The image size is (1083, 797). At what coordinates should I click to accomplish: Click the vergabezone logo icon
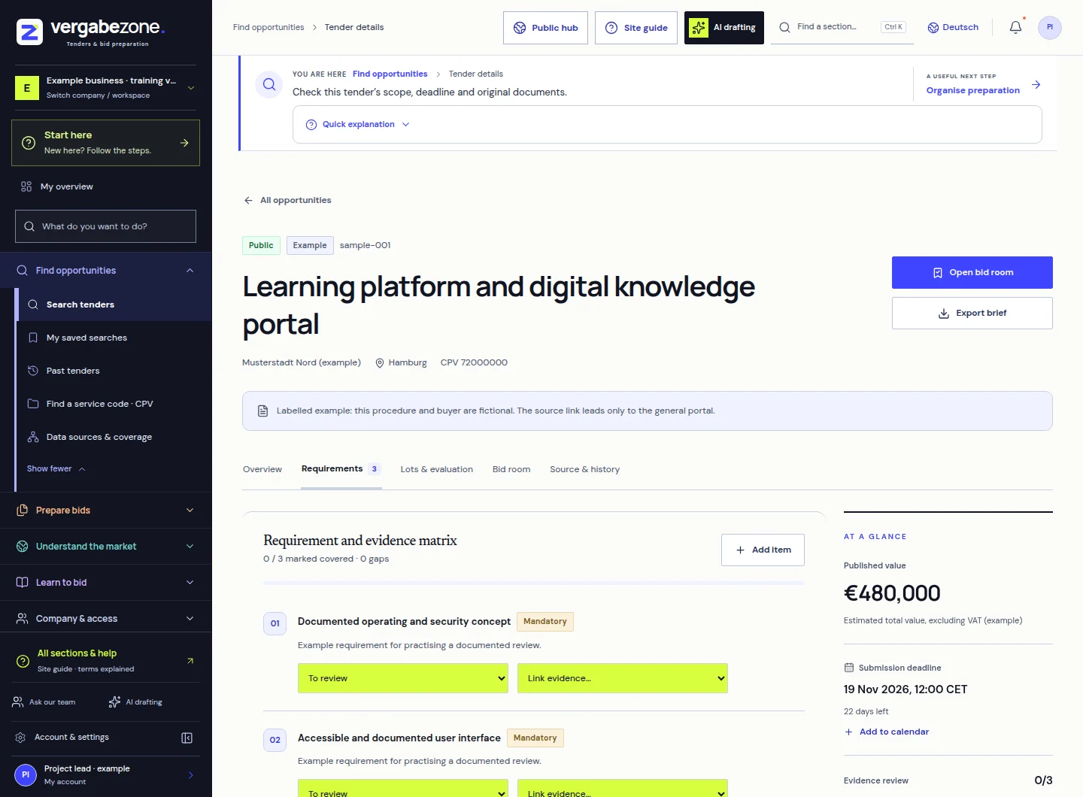click(x=29, y=32)
